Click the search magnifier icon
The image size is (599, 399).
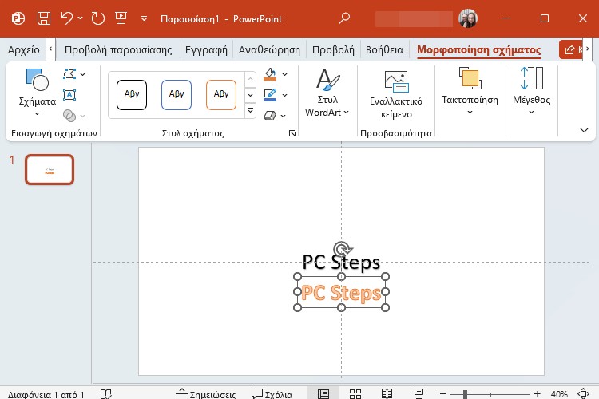click(344, 18)
